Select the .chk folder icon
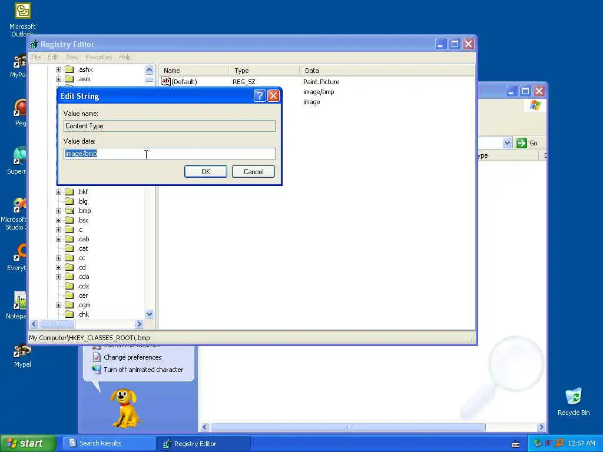603x452 pixels. click(69, 314)
